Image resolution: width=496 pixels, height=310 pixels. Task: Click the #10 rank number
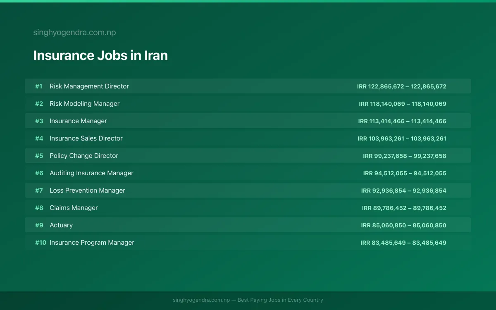tap(41, 243)
